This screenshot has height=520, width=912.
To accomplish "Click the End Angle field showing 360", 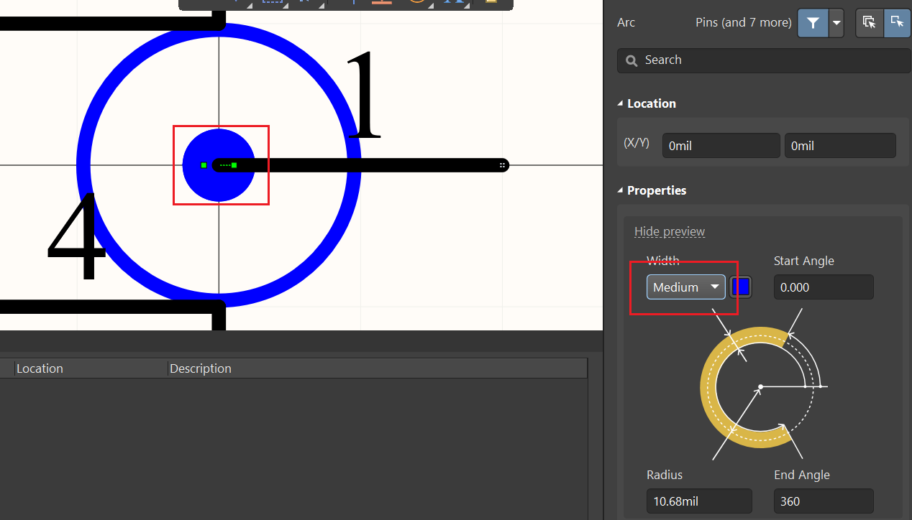I will (824, 501).
